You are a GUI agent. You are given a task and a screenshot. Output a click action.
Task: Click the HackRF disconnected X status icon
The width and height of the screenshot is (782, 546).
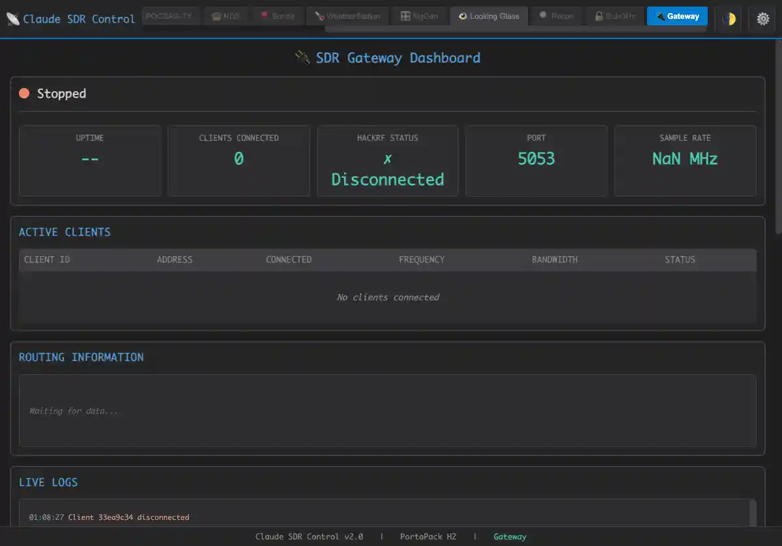(x=388, y=159)
